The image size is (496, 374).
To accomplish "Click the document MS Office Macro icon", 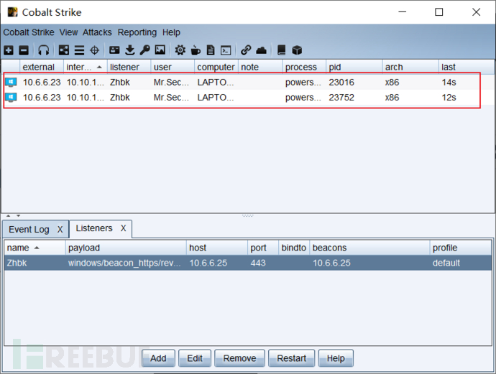I will [211, 50].
